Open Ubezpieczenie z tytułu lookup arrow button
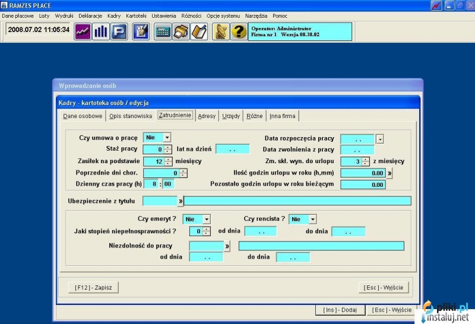The height and width of the screenshot is (324, 475). 180,201
